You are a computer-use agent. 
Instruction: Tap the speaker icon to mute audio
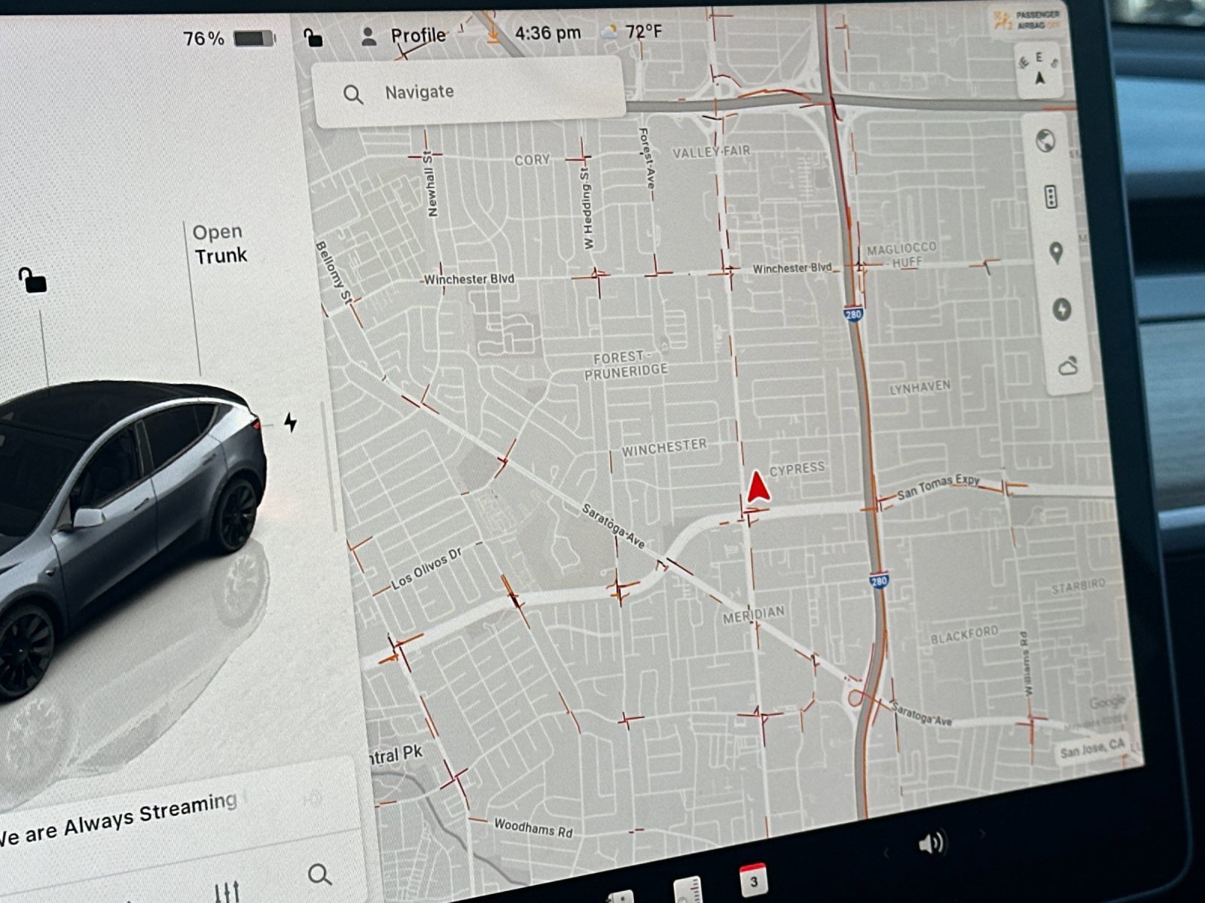coord(931,844)
